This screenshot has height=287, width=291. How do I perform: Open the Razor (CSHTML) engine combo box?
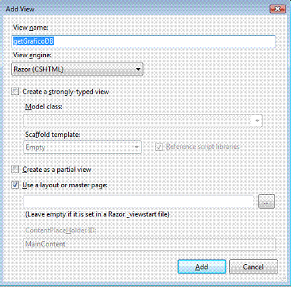(x=77, y=69)
